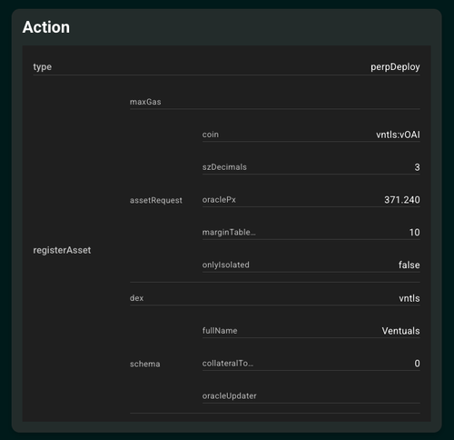Click the truncated marginTable label

pyautogui.click(x=229, y=233)
